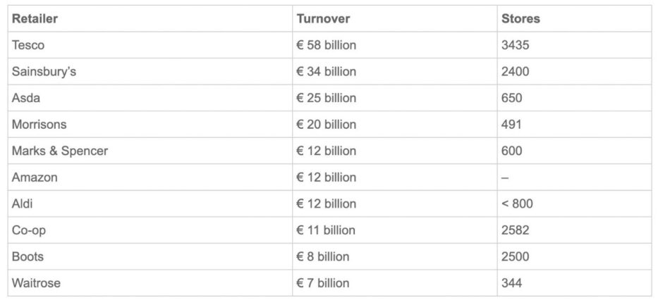Click the 3435 stores cell

(515, 45)
